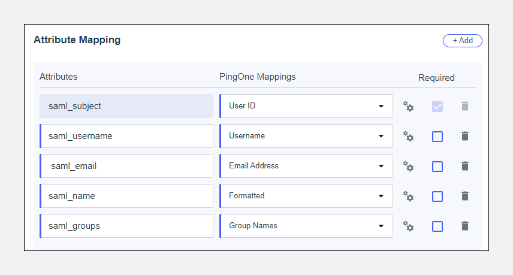Trash the saml_groups attribute row
Image resolution: width=513 pixels, height=275 pixels.
pos(464,226)
